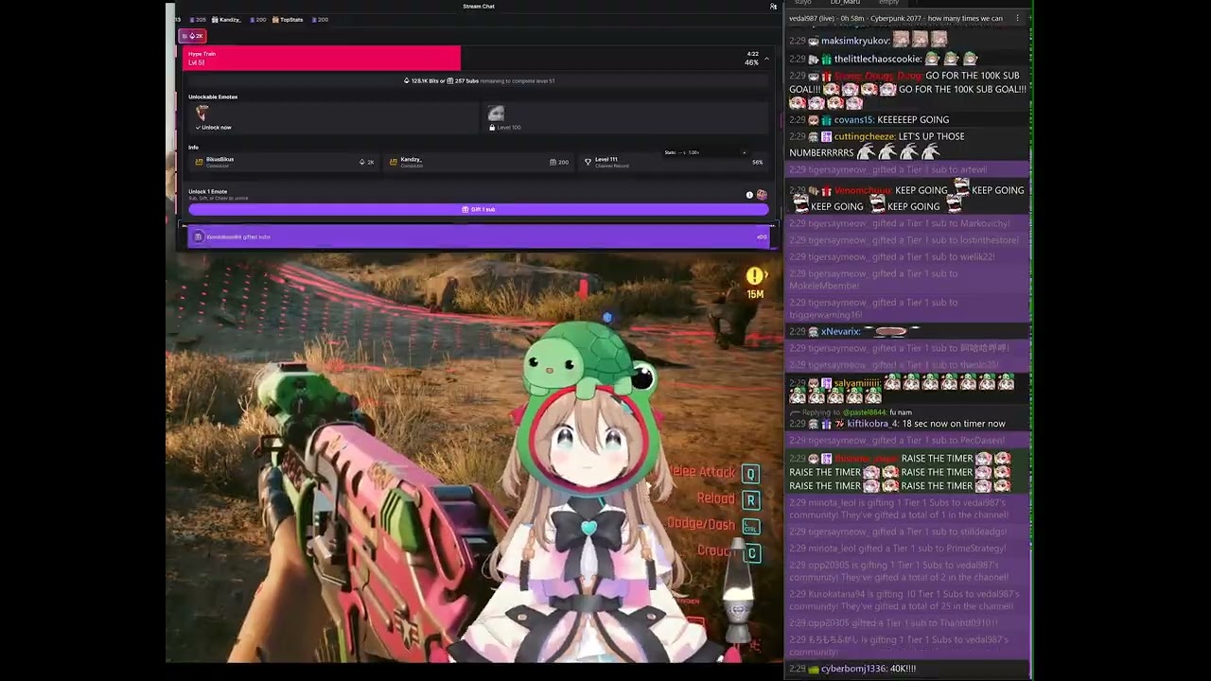Viewport: 1211px width, 681px height.
Task: Click username xNevarix in chat
Action: click(x=841, y=331)
